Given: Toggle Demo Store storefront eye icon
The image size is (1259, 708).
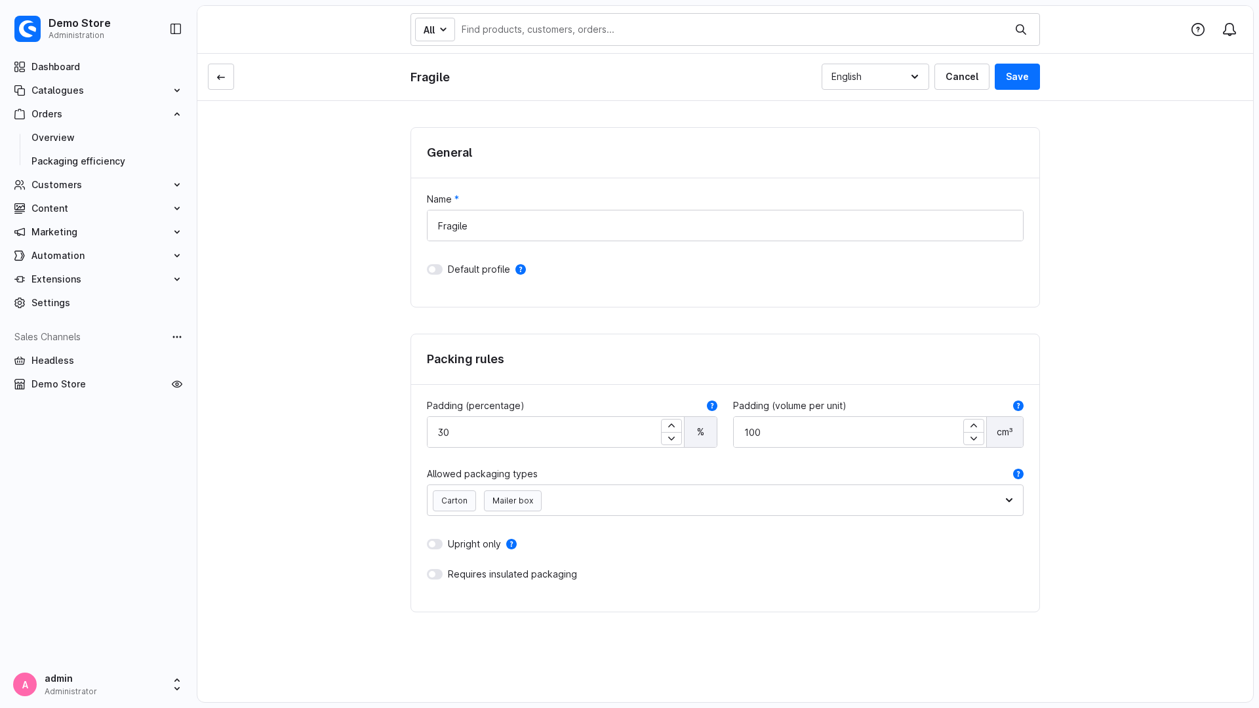Looking at the screenshot, I should coord(177,384).
